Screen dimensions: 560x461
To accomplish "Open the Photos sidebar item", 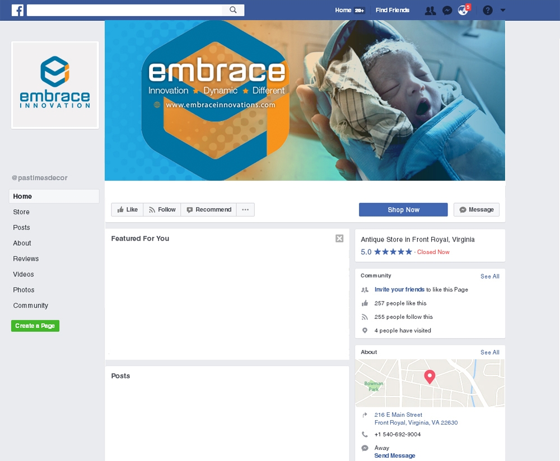I will pos(24,290).
